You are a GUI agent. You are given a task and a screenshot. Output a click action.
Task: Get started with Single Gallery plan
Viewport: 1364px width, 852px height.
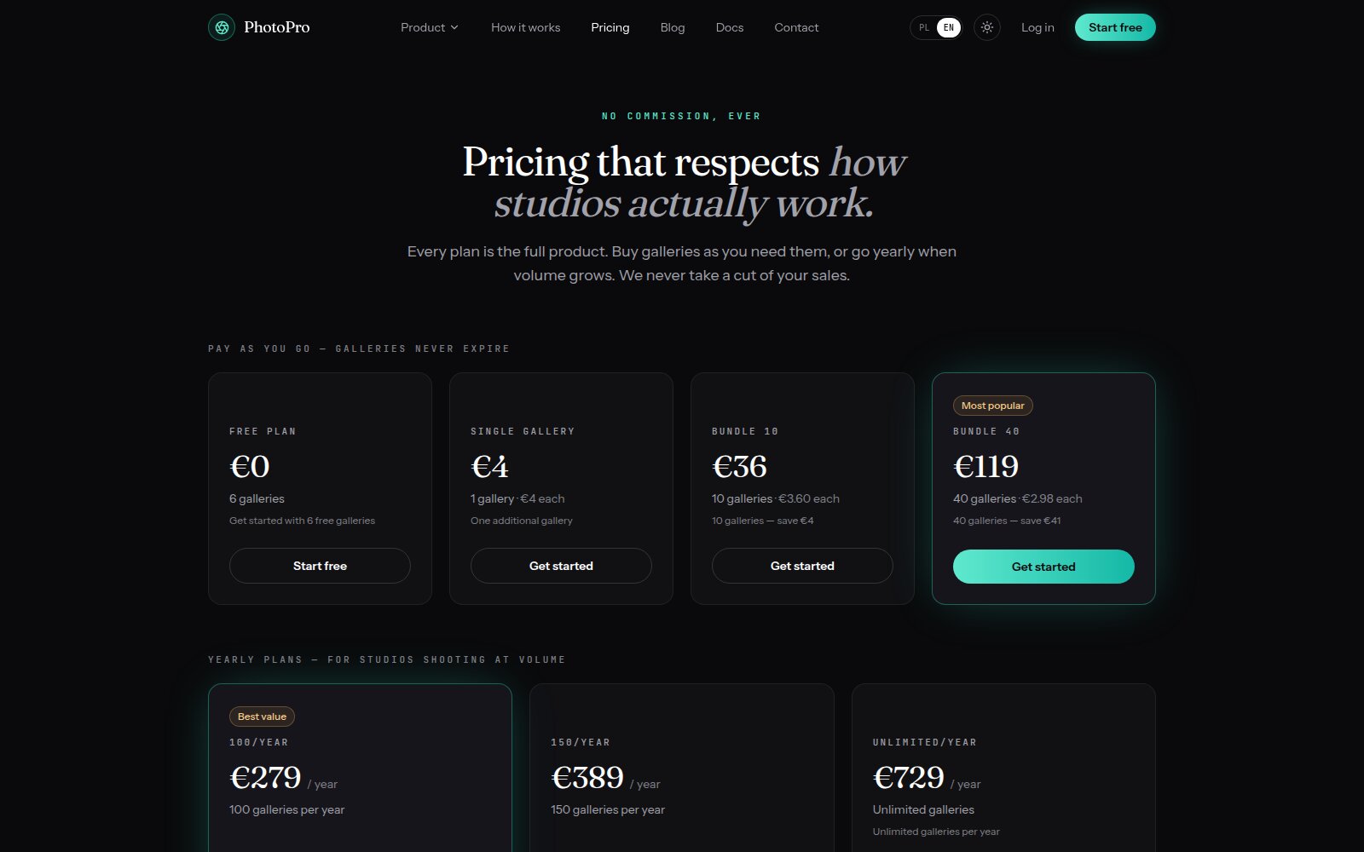561,566
